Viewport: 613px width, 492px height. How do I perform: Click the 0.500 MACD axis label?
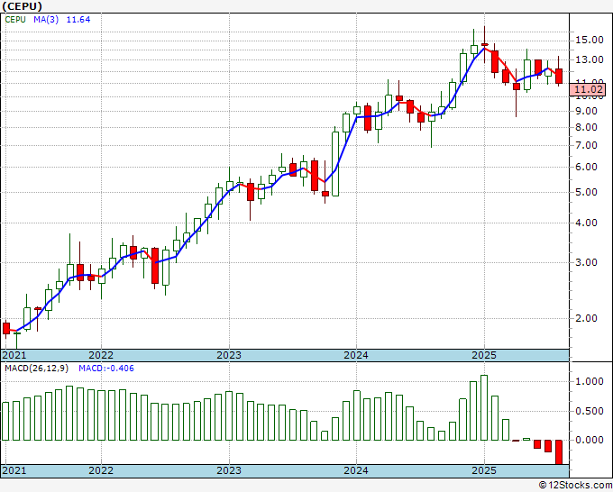click(x=590, y=411)
